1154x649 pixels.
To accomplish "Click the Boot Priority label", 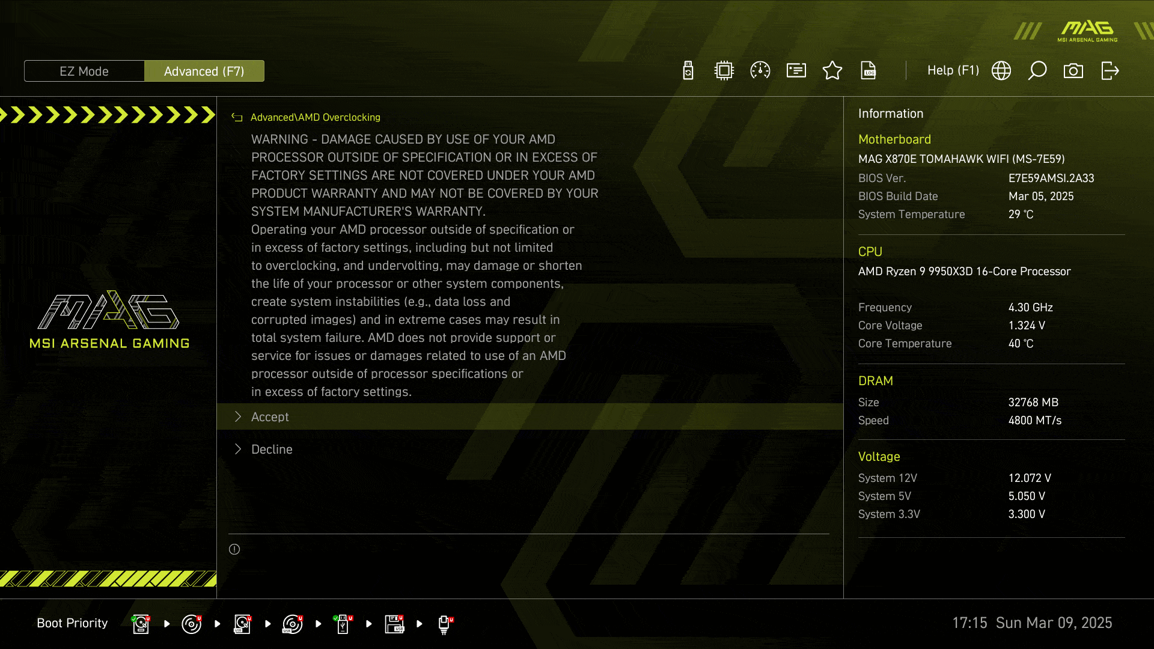I will tap(72, 623).
